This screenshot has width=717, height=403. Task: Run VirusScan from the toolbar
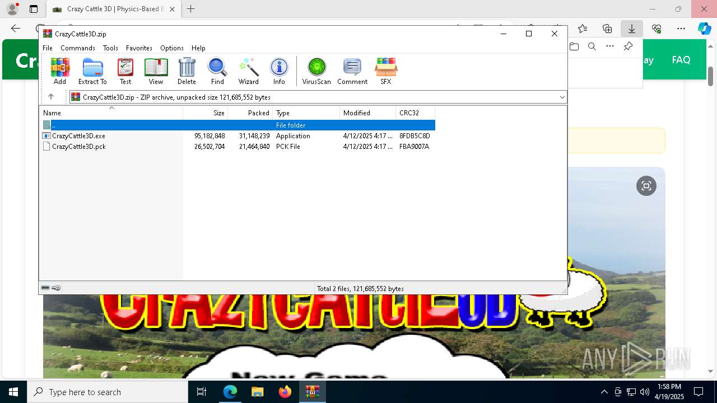[316, 71]
